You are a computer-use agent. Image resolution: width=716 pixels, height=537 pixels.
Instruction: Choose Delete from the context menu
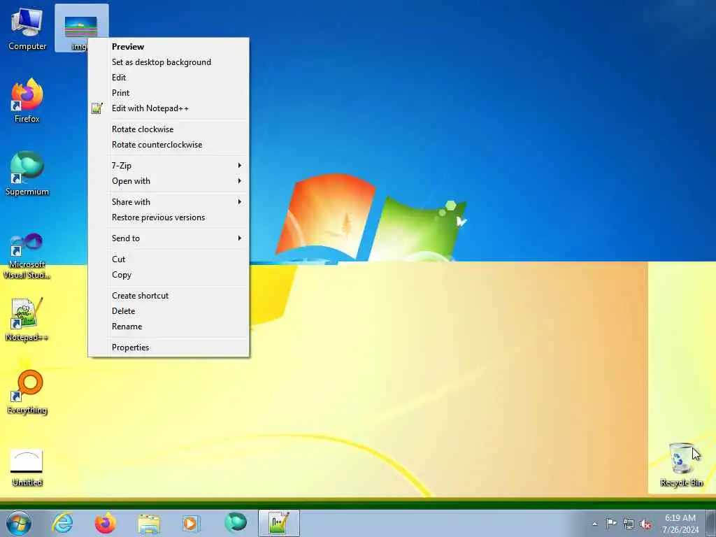169,311
